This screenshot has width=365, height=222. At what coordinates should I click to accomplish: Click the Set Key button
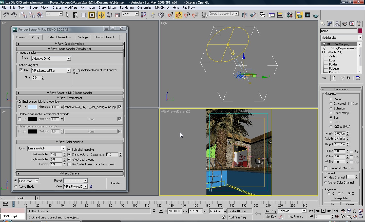(x=271, y=217)
